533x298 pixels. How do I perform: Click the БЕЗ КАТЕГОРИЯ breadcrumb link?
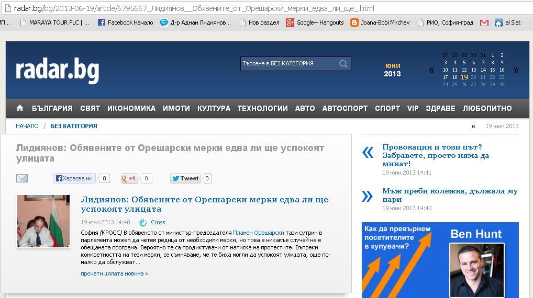tap(74, 126)
